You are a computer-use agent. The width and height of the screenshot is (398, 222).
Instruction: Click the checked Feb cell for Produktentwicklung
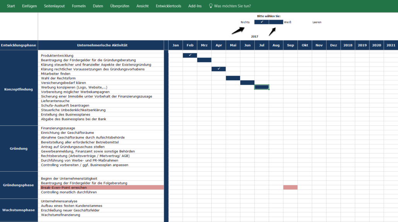(x=190, y=55)
